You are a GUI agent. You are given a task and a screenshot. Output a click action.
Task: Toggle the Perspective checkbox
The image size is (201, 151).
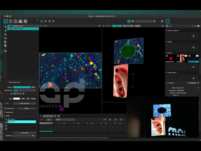coord(5,109)
